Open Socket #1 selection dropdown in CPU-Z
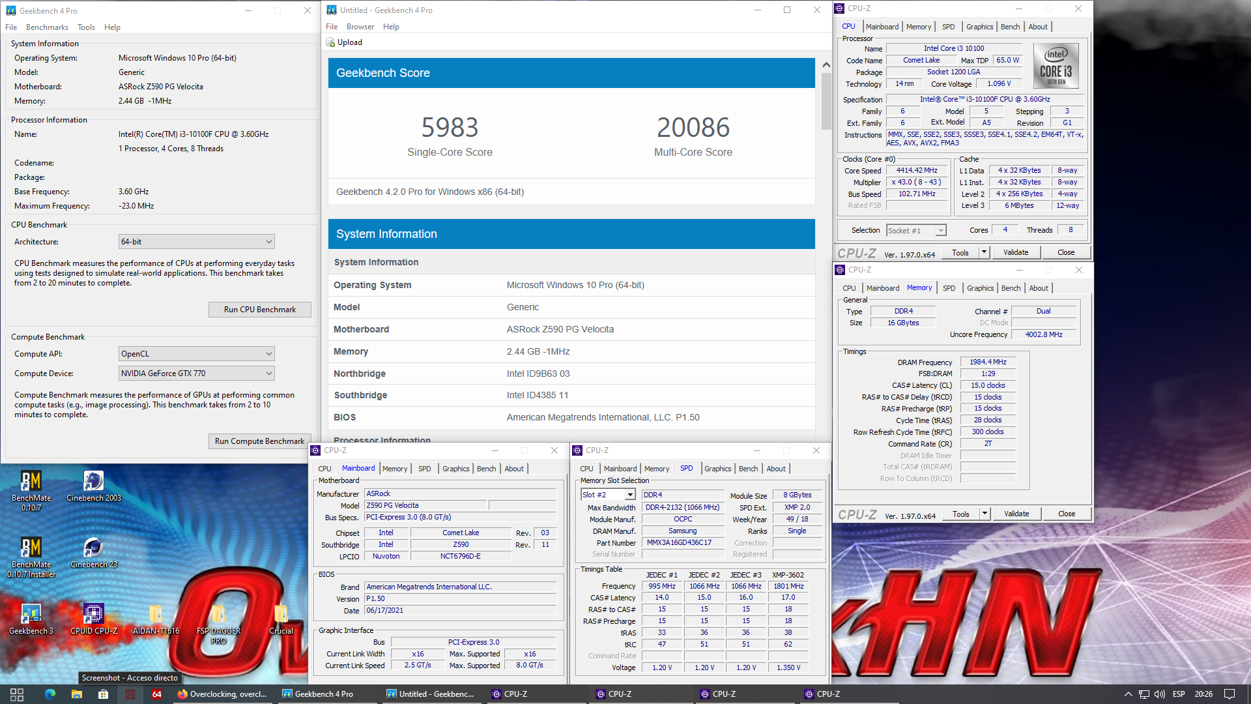The height and width of the screenshot is (704, 1251). 916,231
